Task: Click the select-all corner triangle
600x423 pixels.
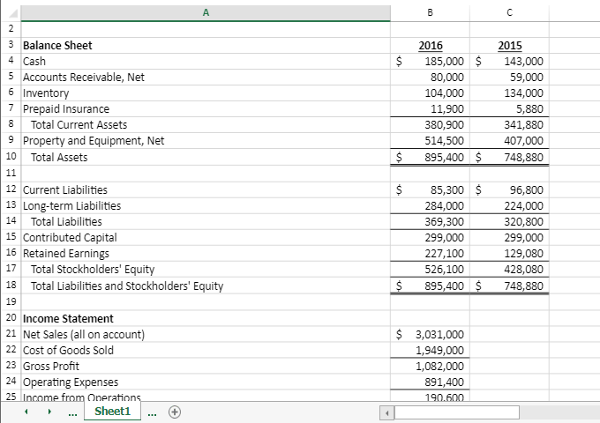Action: tap(12, 13)
